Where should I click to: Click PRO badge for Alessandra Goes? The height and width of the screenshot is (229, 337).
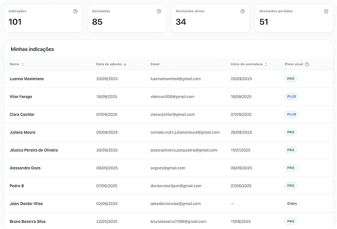[x=291, y=168]
